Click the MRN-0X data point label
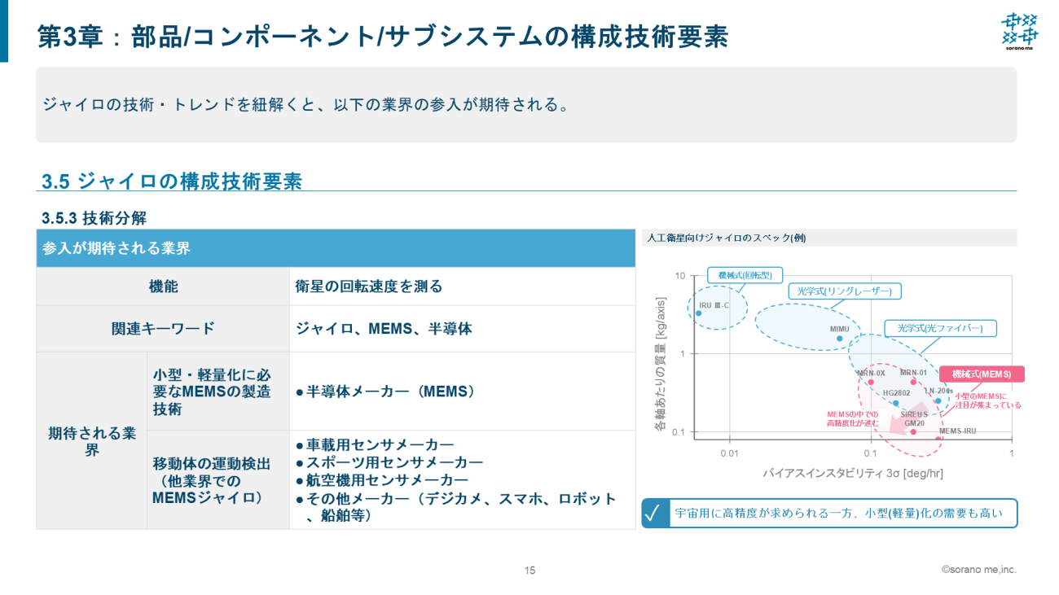This screenshot has width=1059, height=595. coord(871,373)
